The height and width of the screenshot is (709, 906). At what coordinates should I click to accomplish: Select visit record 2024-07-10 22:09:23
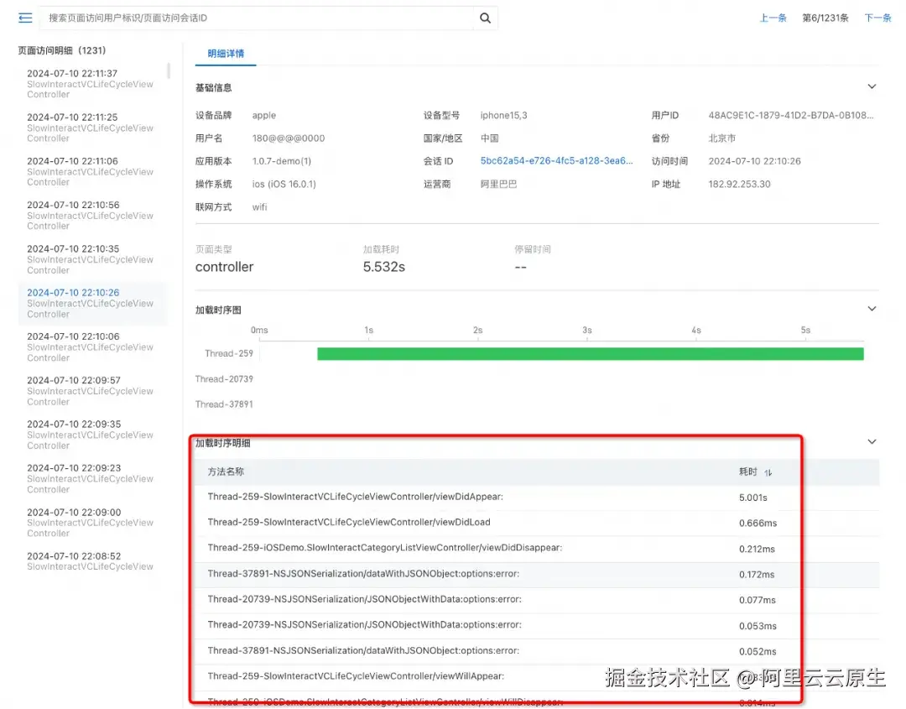[x=92, y=479]
